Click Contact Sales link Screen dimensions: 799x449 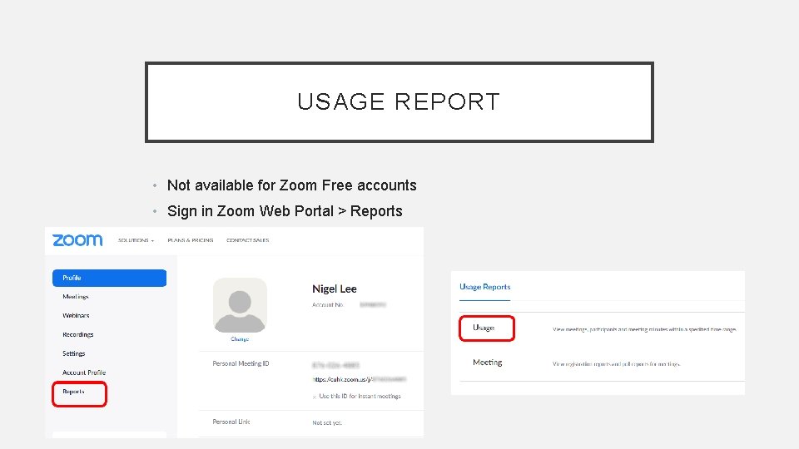point(248,240)
